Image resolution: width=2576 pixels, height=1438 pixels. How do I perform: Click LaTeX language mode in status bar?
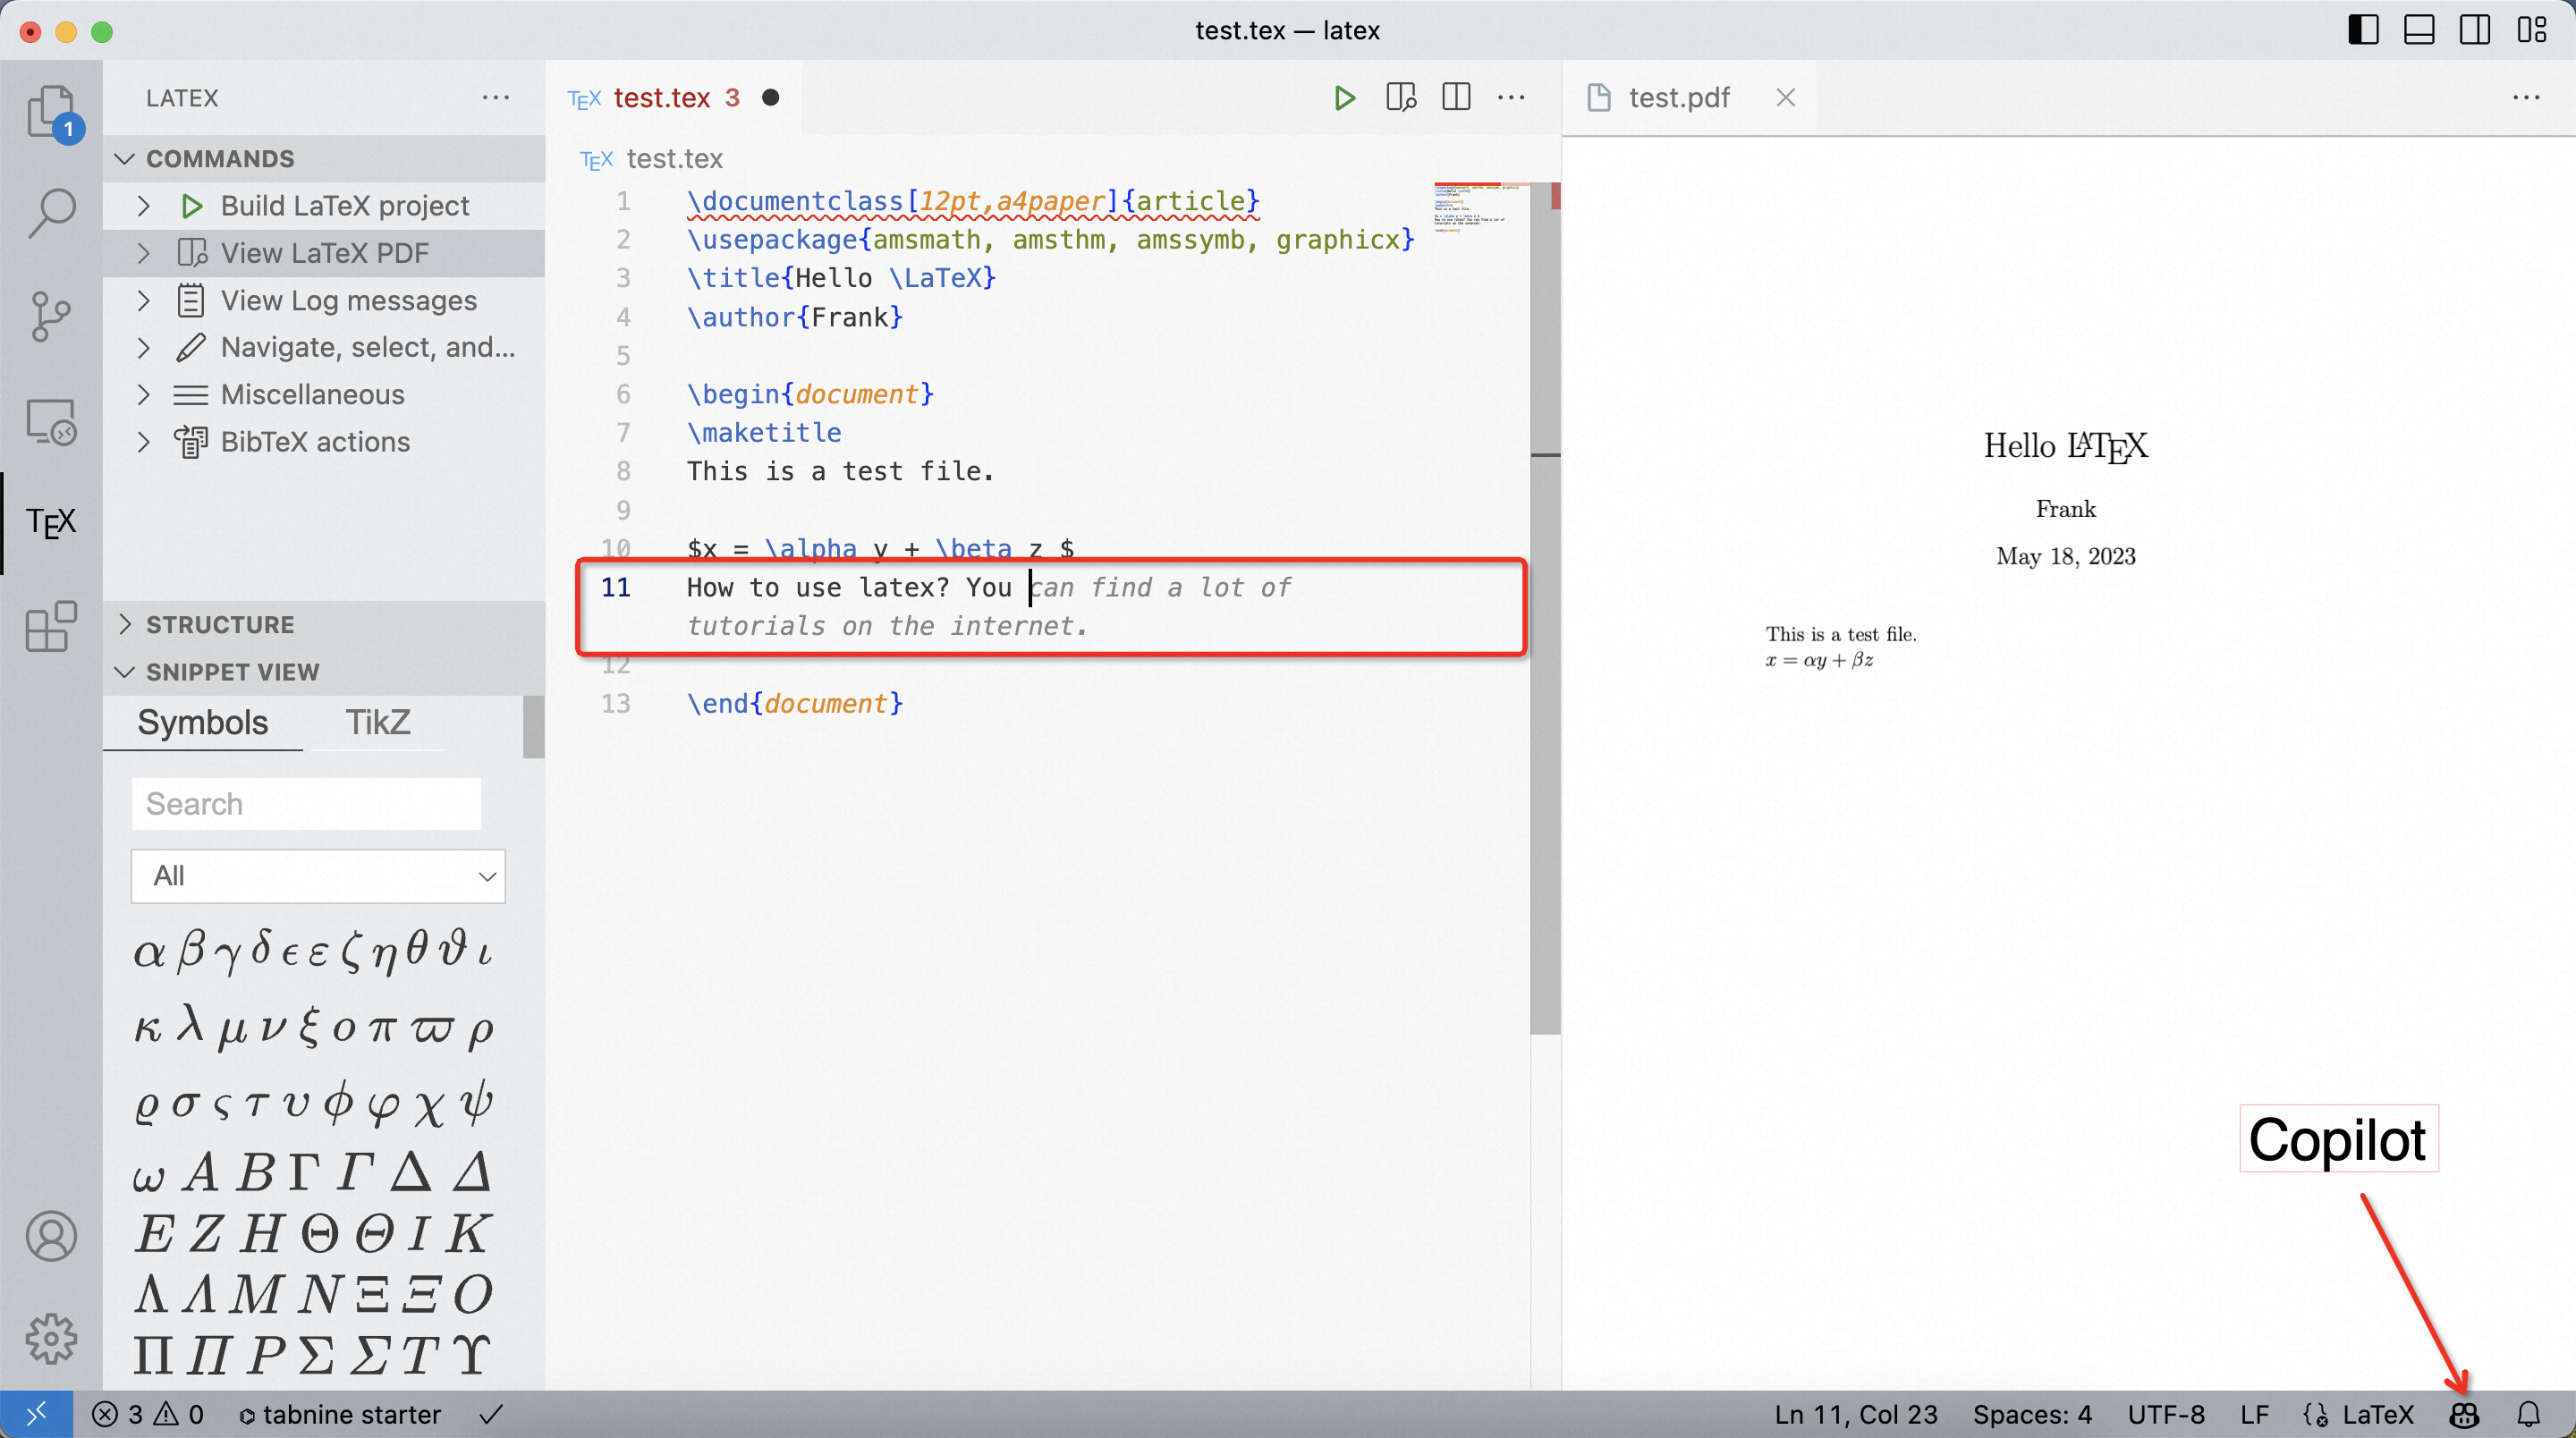click(x=2378, y=1415)
